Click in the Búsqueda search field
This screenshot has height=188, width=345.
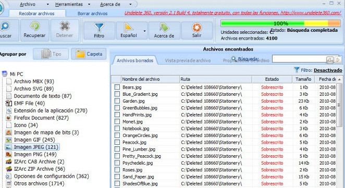pos(299,59)
